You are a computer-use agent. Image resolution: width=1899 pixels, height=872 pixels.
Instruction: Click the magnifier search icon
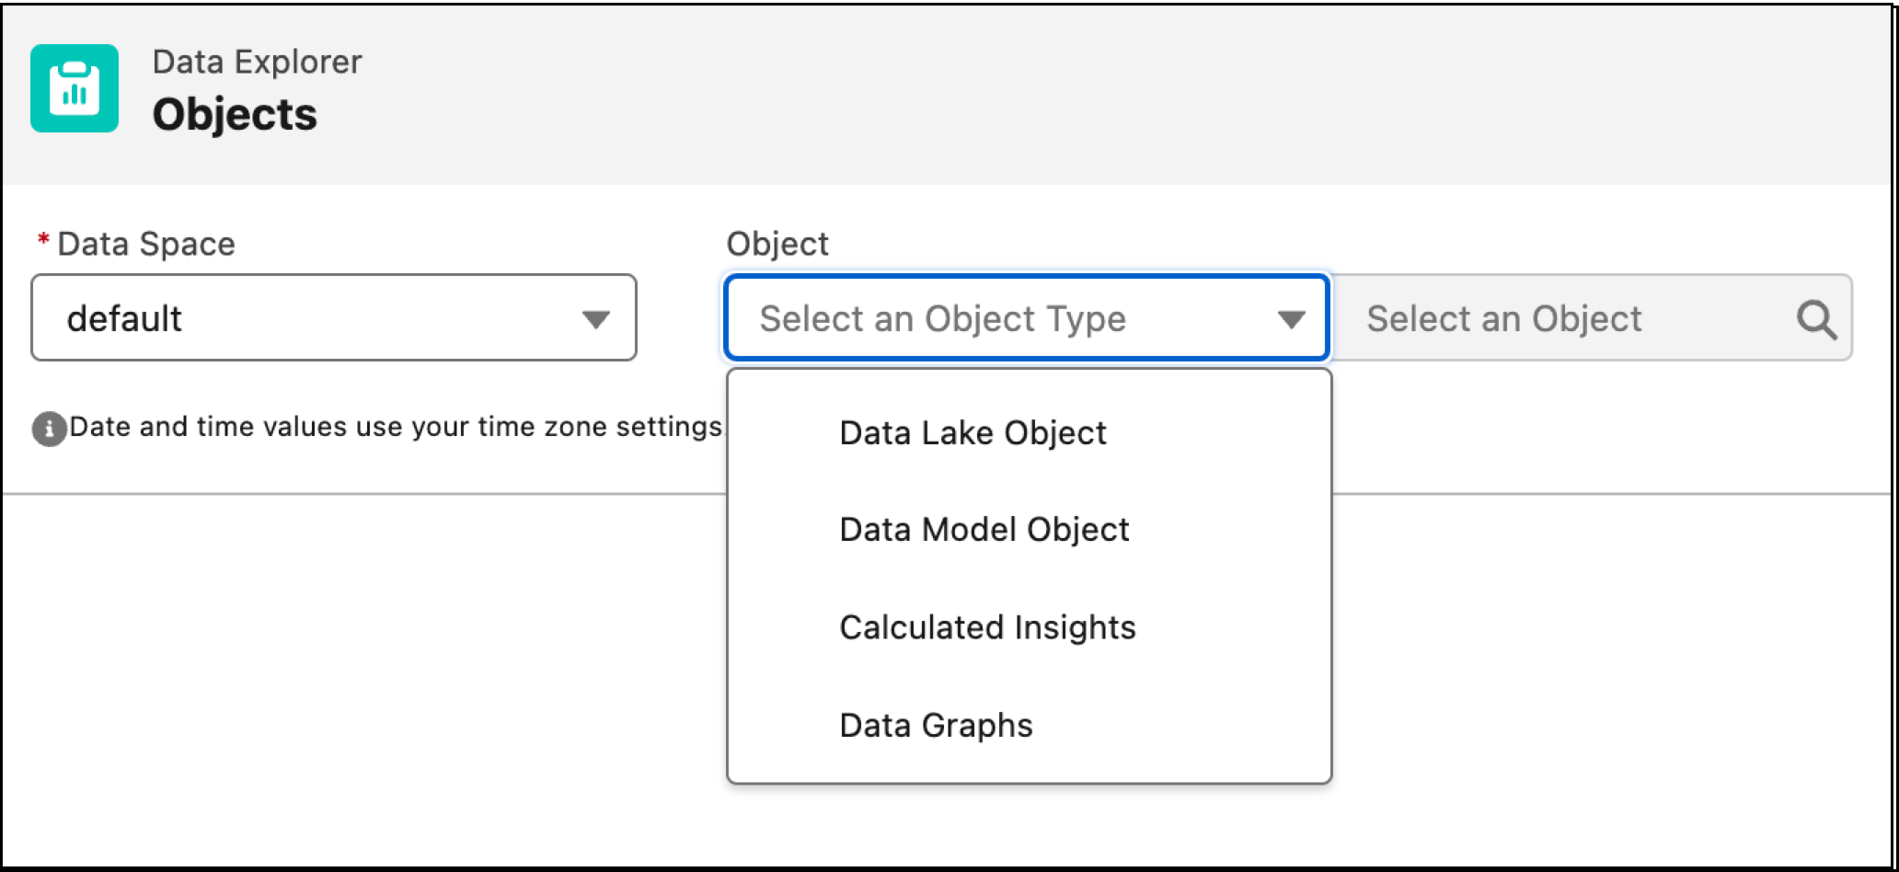click(x=1816, y=319)
